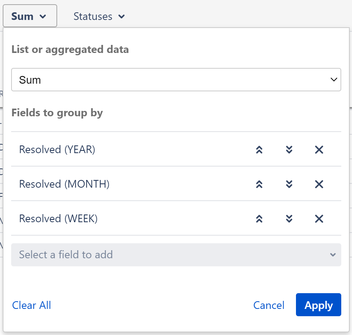352x335 pixels.
Task: Move Resolved (MONTH) field down
Action: click(x=289, y=184)
